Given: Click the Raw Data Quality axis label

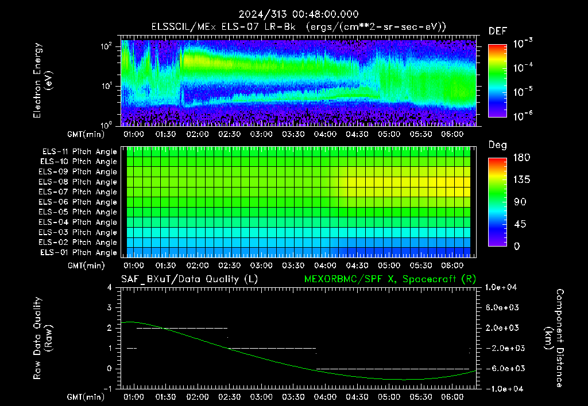Looking at the screenshot, I should (x=42, y=338).
